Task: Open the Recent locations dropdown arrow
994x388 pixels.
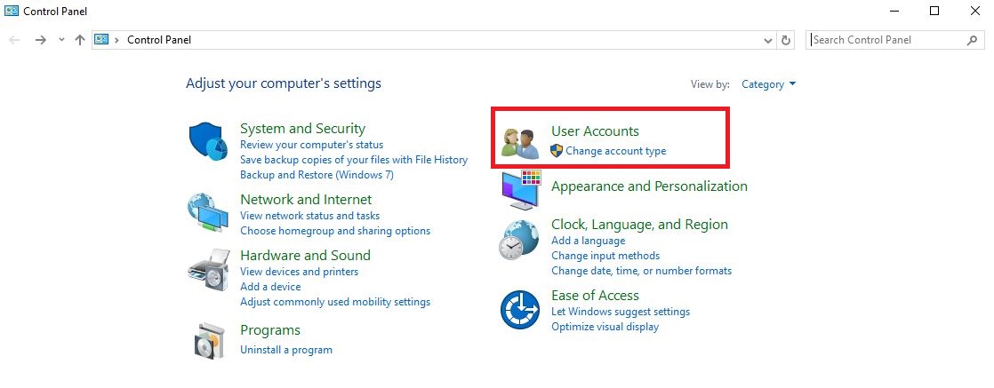Action: (61, 40)
